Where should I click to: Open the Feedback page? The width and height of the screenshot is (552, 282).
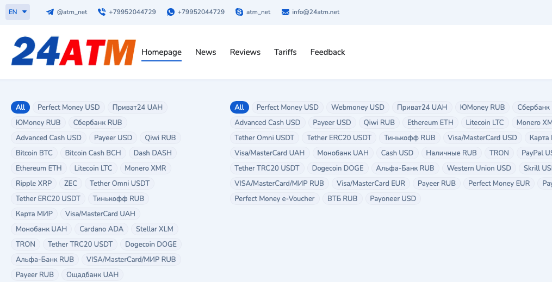click(x=327, y=52)
